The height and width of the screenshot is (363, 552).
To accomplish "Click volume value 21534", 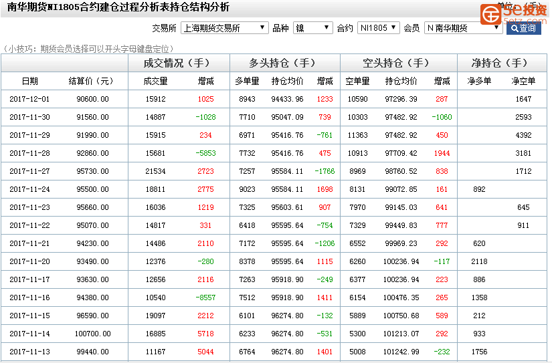I will 155,171.
